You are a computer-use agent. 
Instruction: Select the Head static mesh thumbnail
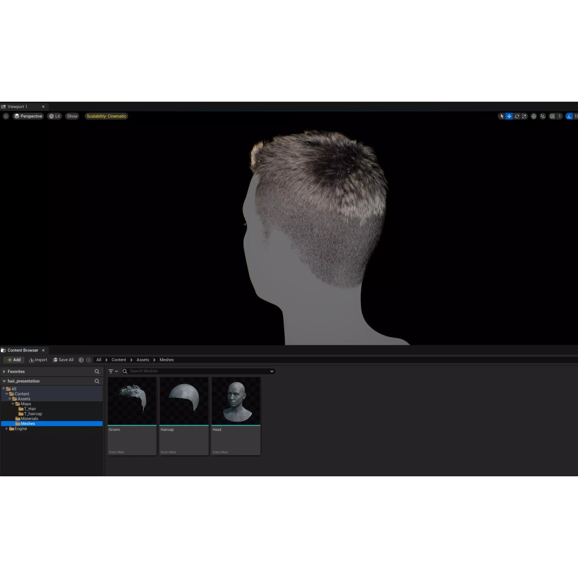[235, 400]
